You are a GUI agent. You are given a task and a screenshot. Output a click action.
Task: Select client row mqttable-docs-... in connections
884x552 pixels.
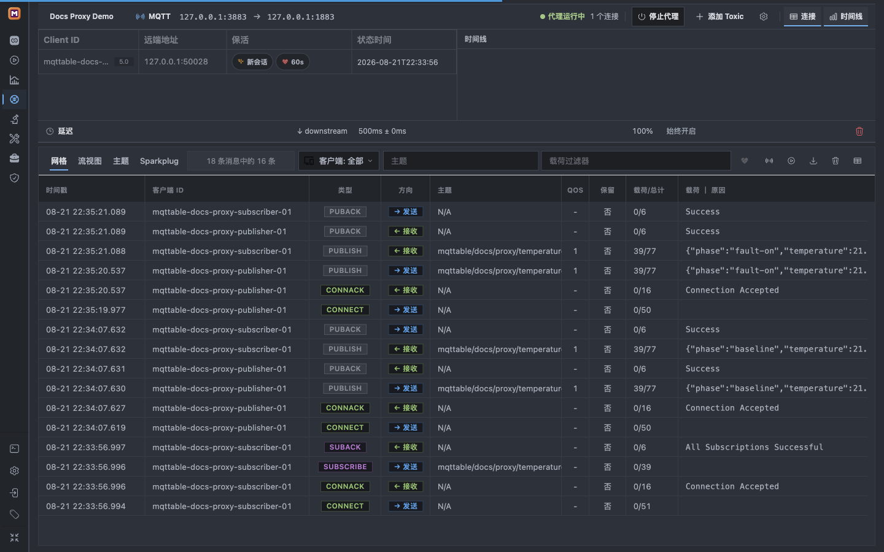(x=247, y=62)
